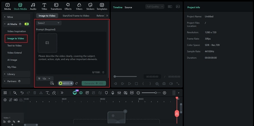Viewport: 254px width, 126px height.
Task: Open the Full Quality dropdown
Action: (x=155, y=6)
